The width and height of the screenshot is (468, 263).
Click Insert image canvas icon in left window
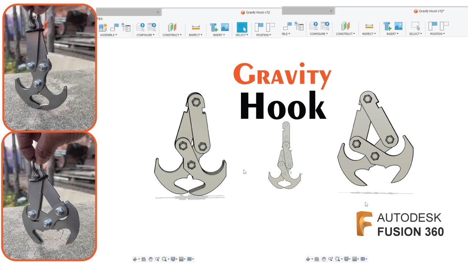point(225,27)
